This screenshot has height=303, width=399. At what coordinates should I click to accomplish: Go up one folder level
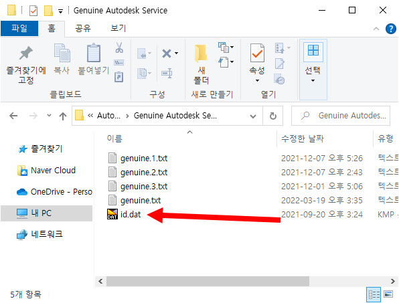(x=63, y=116)
